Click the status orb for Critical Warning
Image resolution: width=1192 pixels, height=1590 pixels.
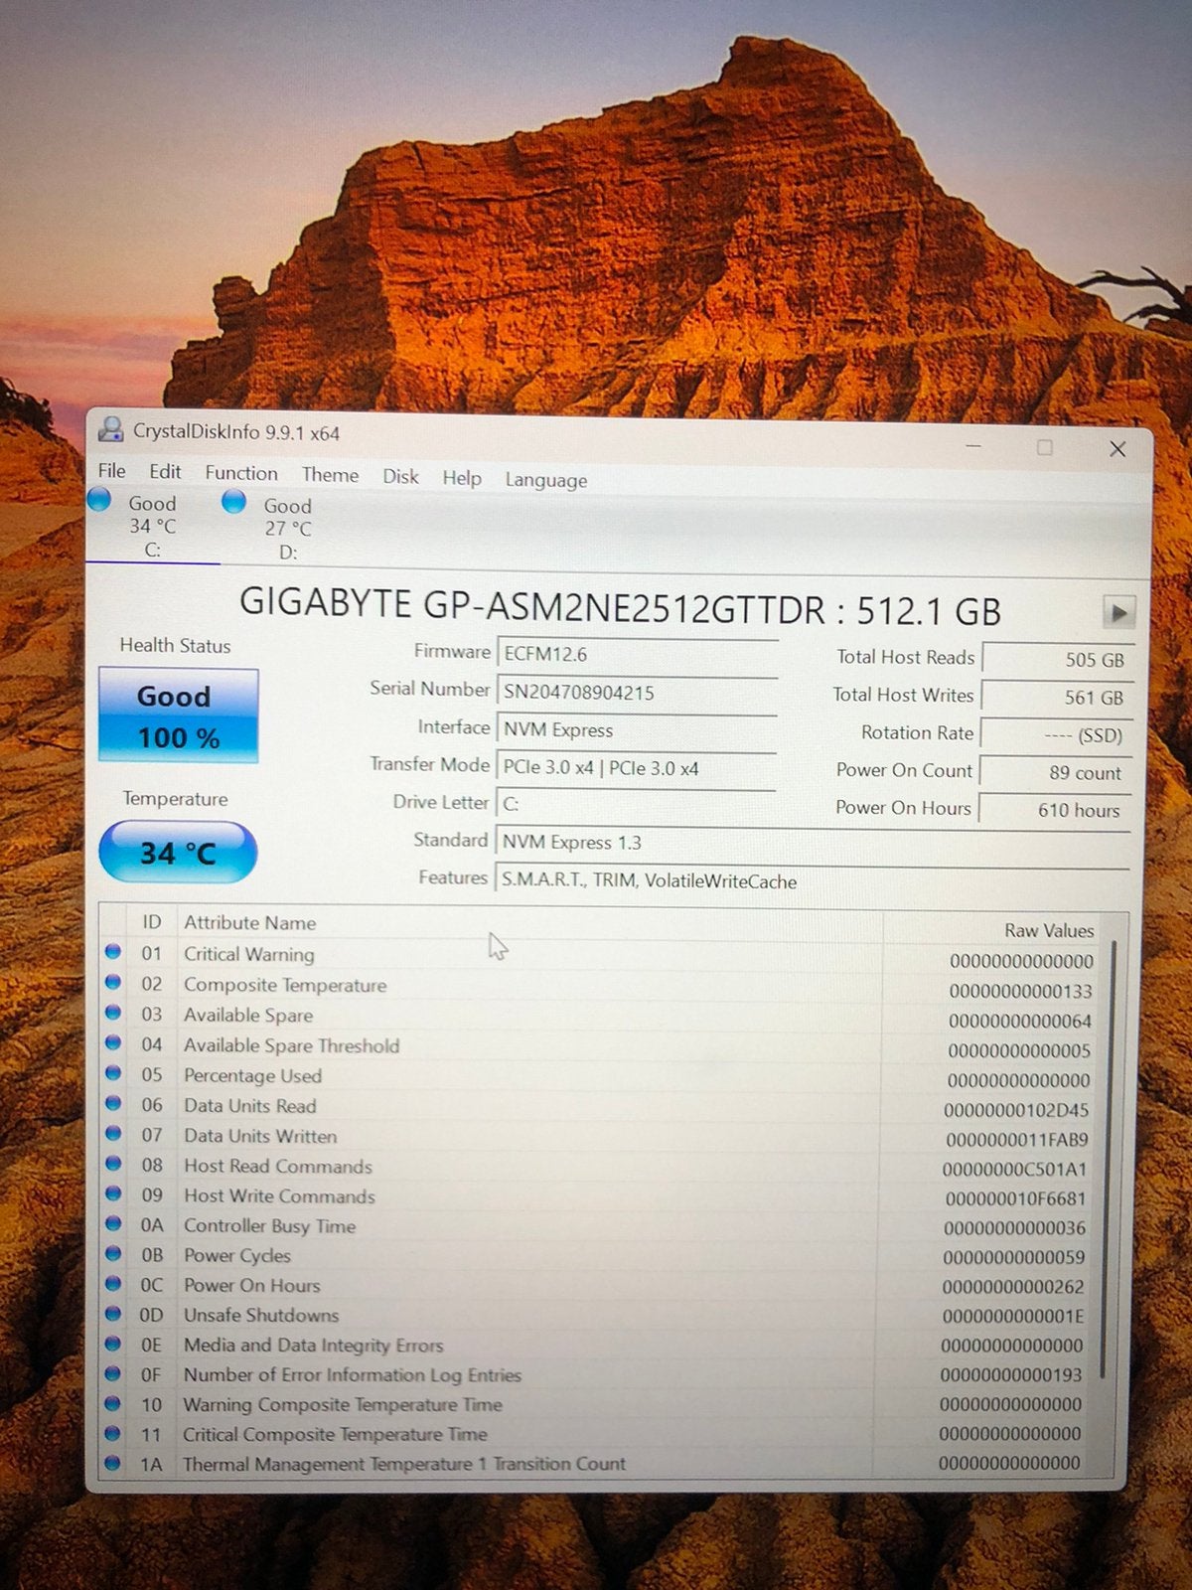[113, 952]
